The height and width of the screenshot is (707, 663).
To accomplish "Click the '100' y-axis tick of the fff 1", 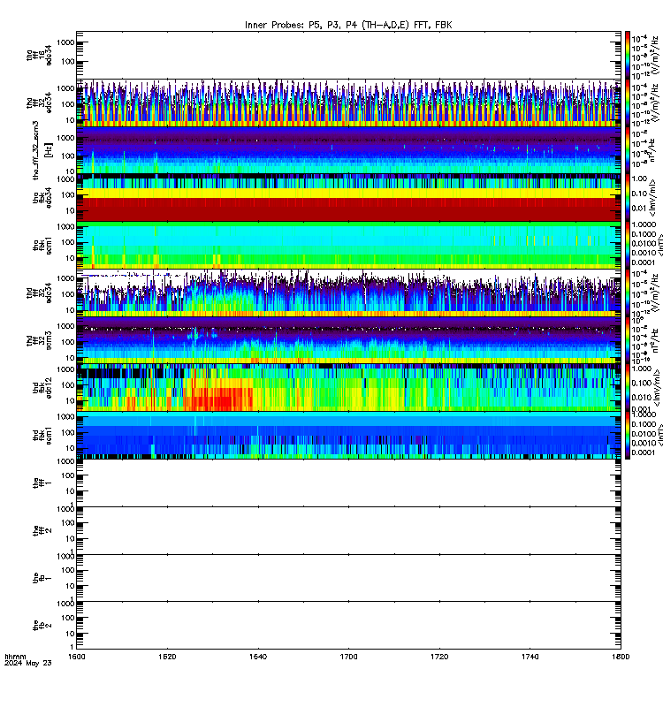I will click(68, 475).
